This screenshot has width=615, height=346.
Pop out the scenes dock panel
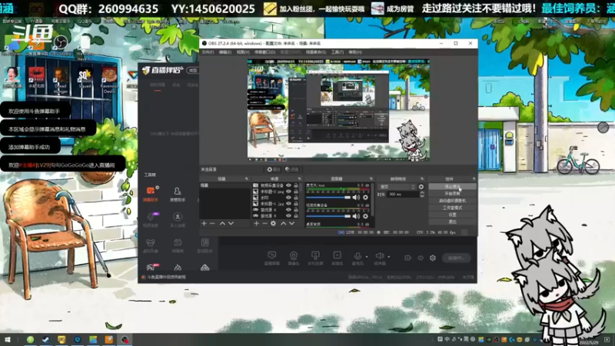click(247, 179)
